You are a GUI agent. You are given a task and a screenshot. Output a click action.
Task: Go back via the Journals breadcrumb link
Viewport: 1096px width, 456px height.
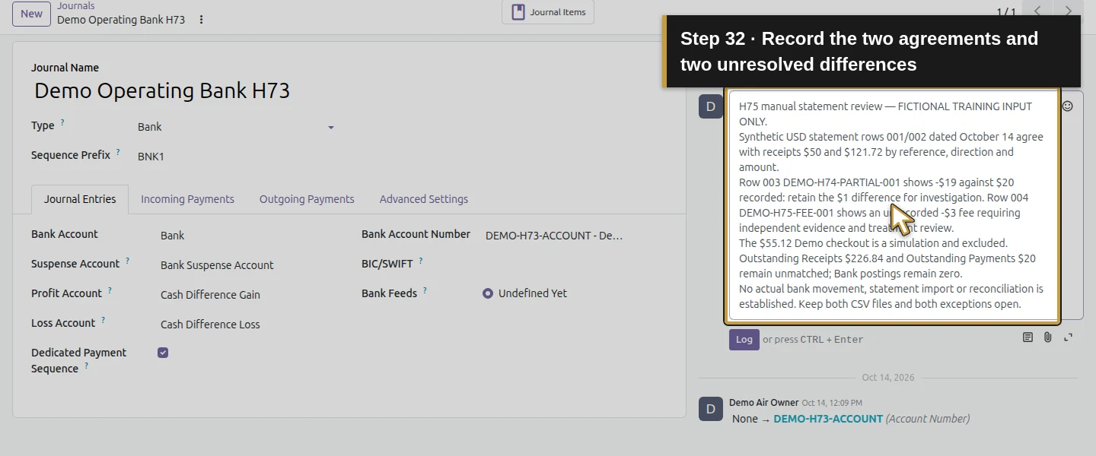[x=76, y=6]
